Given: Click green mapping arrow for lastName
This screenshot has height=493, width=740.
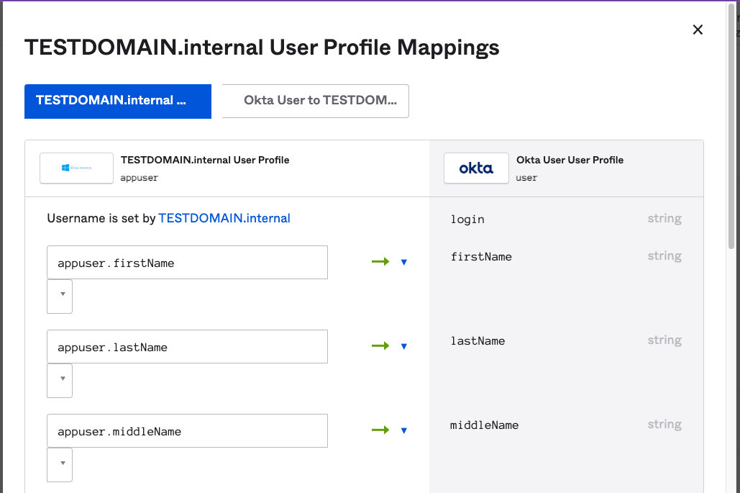Looking at the screenshot, I should 380,346.
